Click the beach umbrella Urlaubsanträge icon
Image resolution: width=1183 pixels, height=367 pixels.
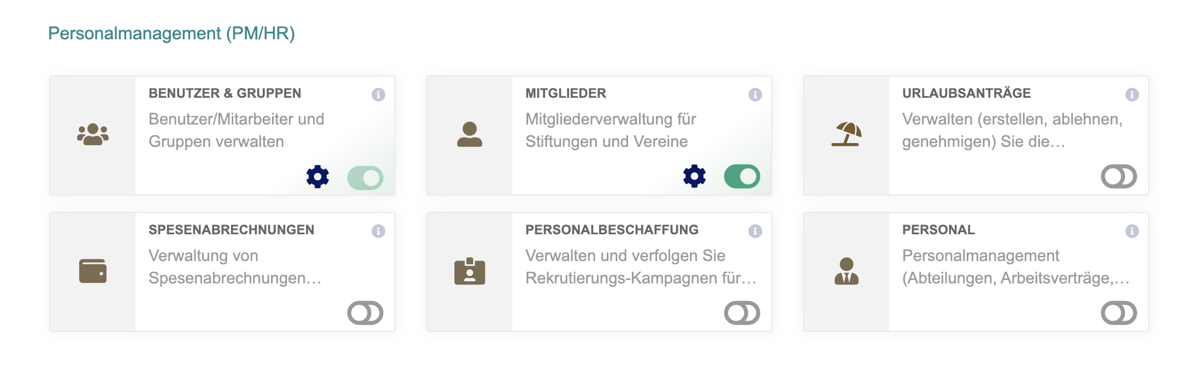pos(846,134)
